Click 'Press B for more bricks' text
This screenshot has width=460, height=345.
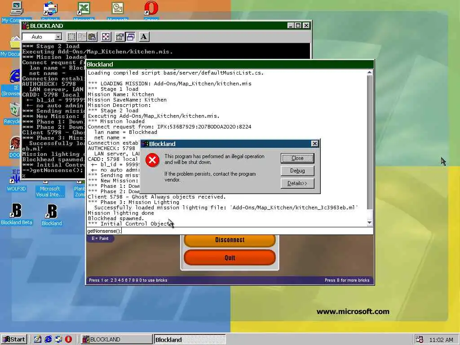pyautogui.click(x=347, y=280)
